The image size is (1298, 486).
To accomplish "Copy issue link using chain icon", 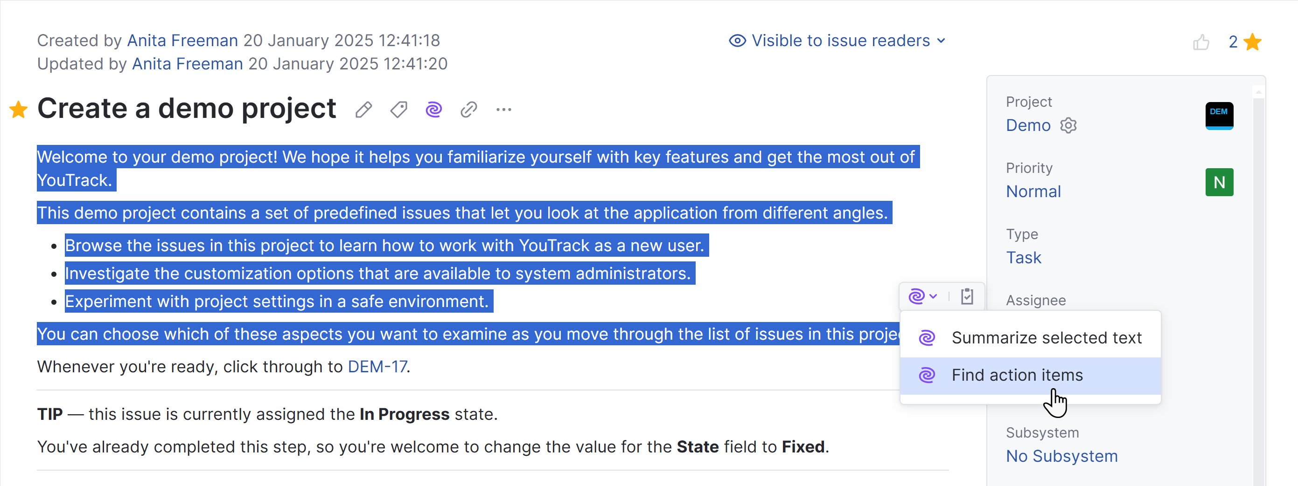I will coord(468,110).
